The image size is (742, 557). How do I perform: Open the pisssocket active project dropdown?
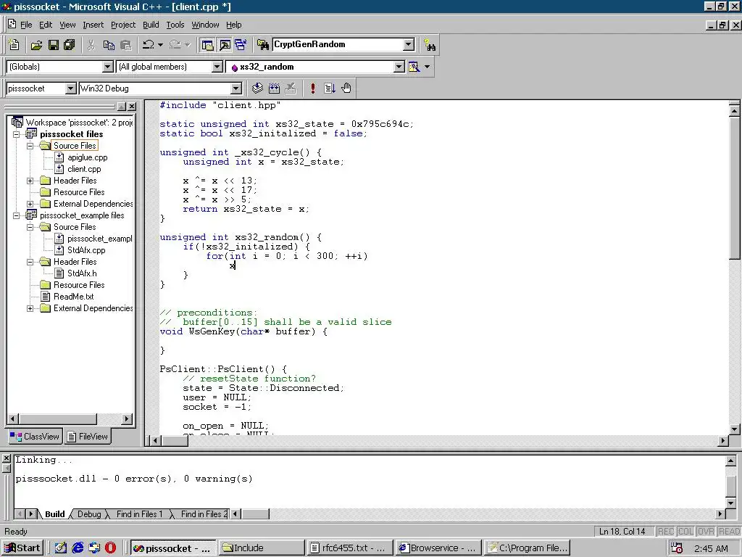point(70,88)
